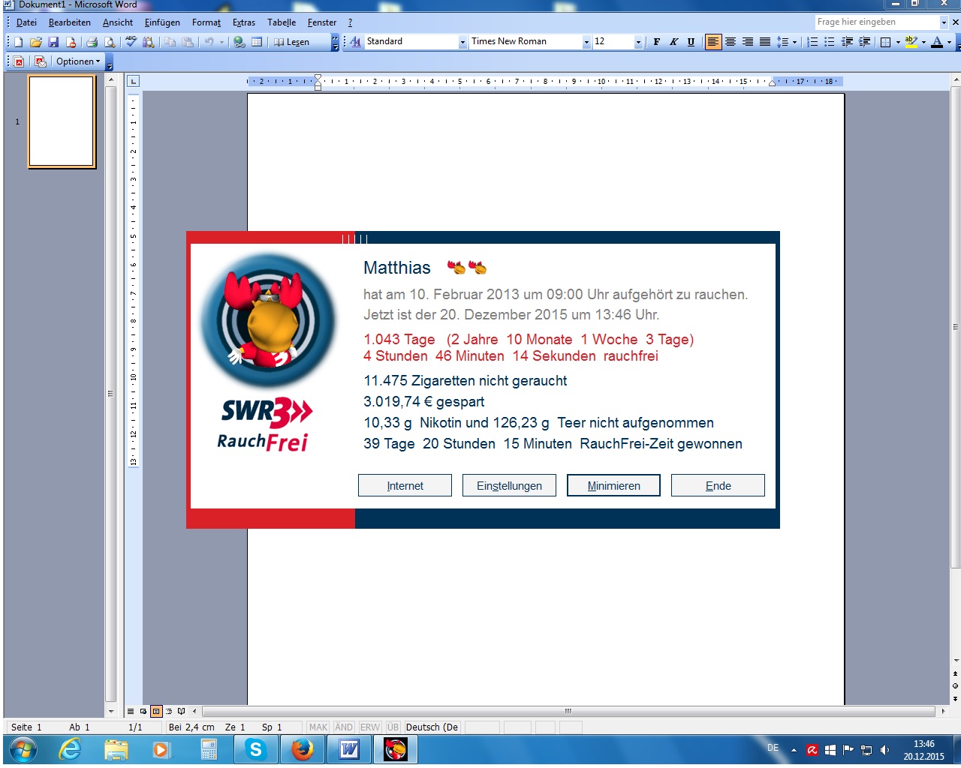The height and width of the screenshot is (768, 961).
Task: Toggle italic formatting (K)
Action: pyautogui.click(x=673, y=42)
